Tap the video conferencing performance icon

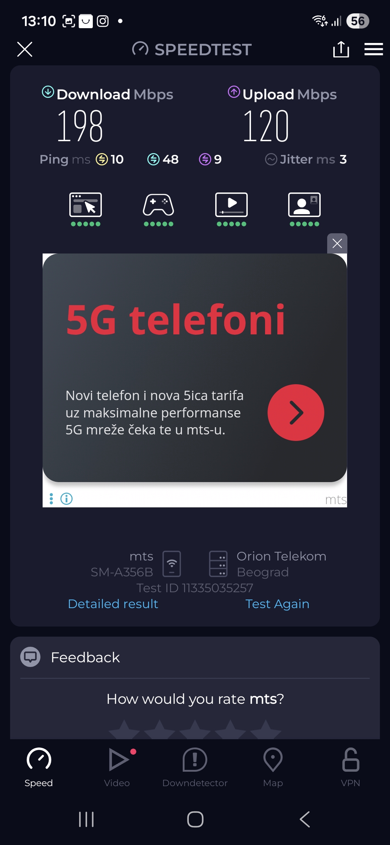(x=304, y=205)
